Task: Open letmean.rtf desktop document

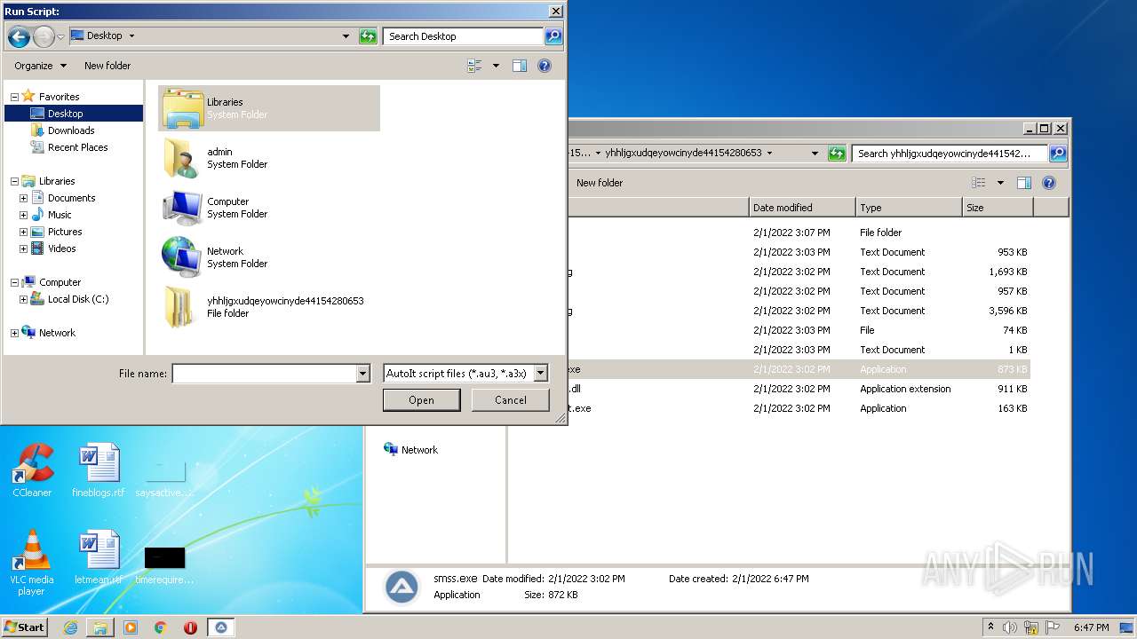Action: 98,557
